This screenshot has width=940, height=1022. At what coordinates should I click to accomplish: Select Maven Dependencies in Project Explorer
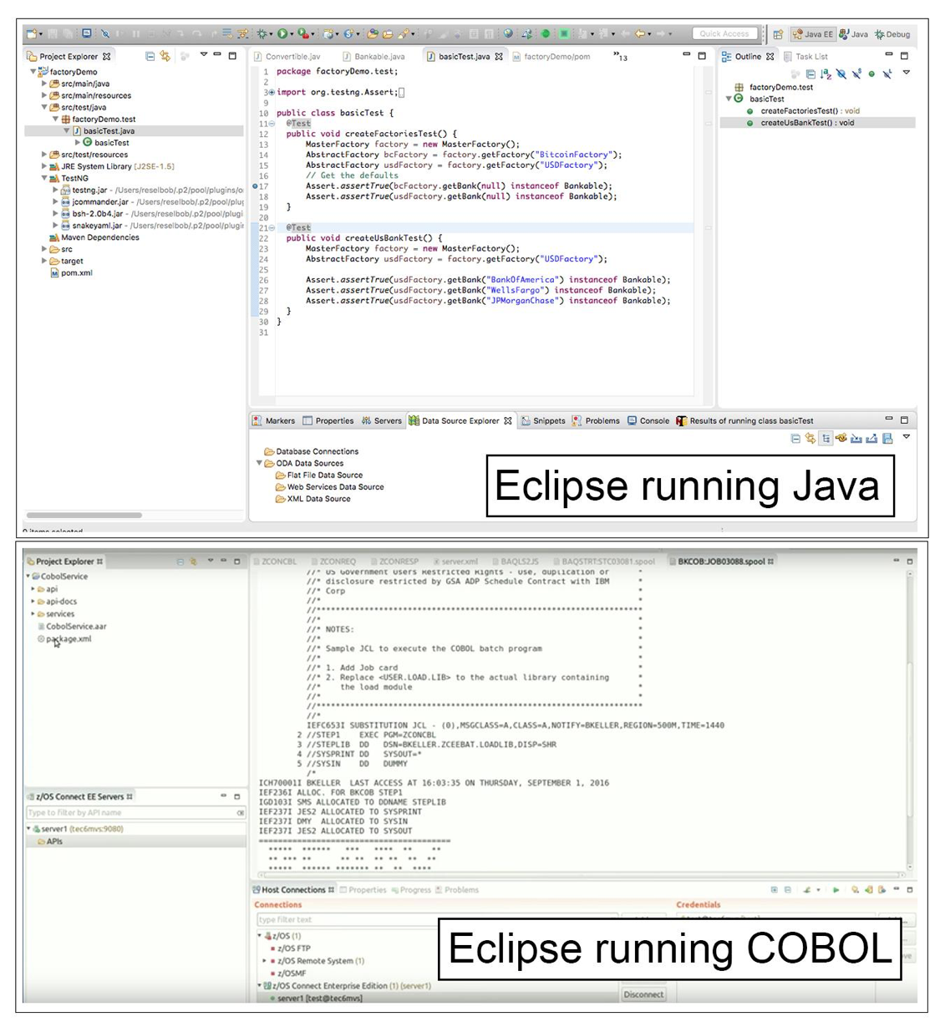coord(94,237)
